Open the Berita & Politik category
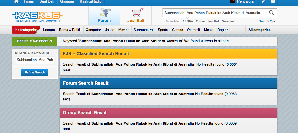Screen dimensions: 298x133 coord(70,30)
